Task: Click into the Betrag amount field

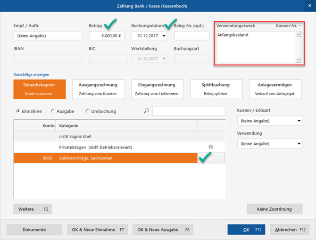Action: pyautogui.click(x=106, y=36)
